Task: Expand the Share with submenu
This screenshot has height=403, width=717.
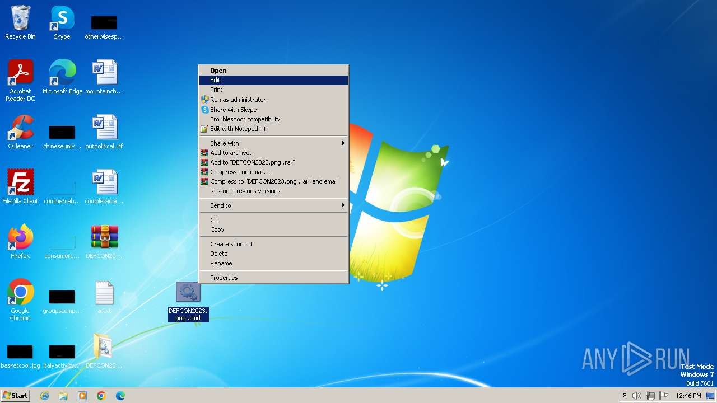Action: click(x=273, y=143)
